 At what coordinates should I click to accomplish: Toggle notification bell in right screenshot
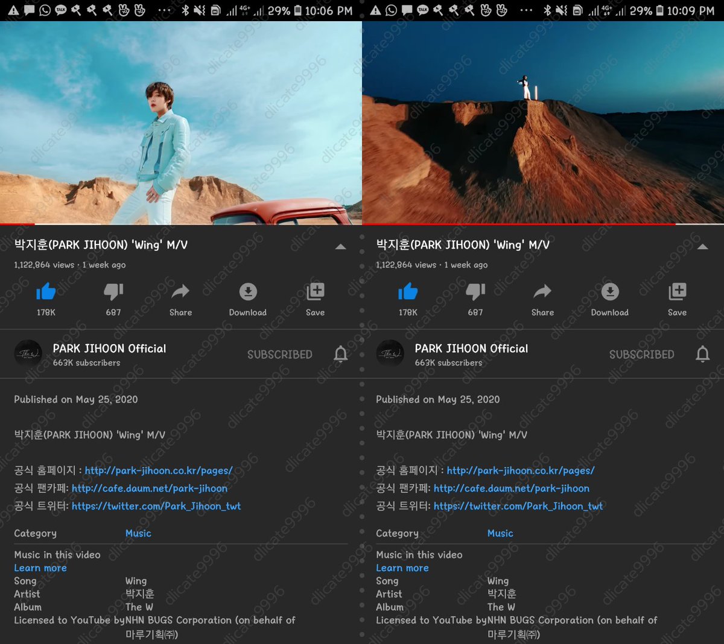tap(703, 354)
